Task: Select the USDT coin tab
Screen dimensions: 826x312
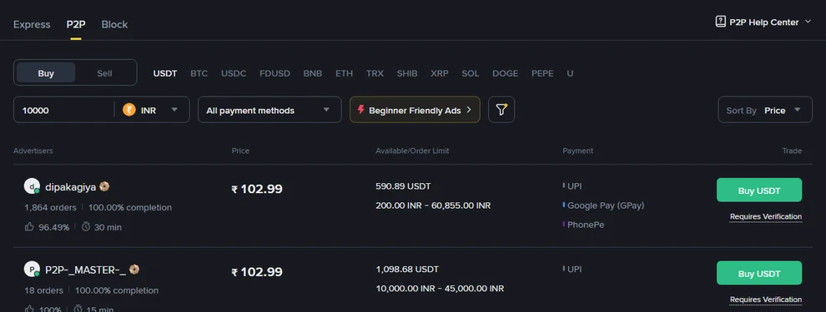Action: 165,73
